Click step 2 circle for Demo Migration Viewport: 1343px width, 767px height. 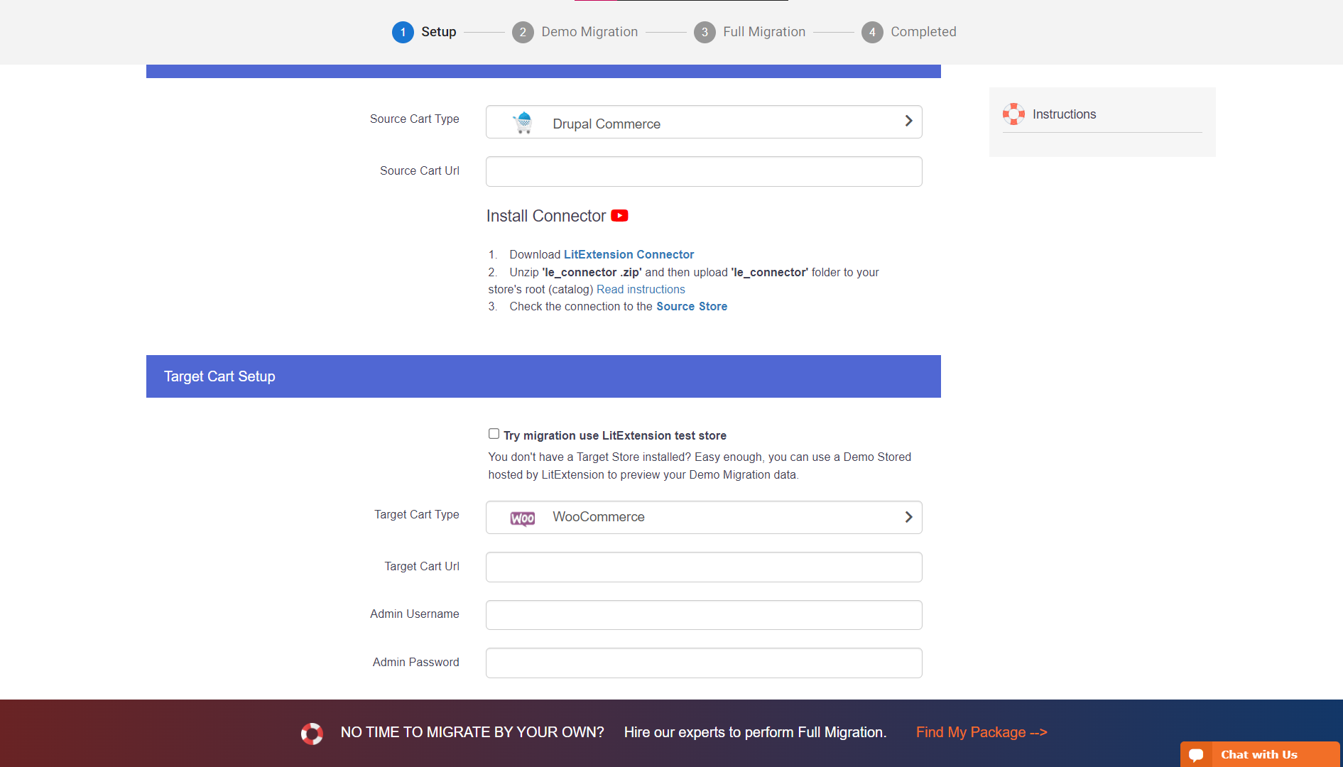(x=523, y=32)
